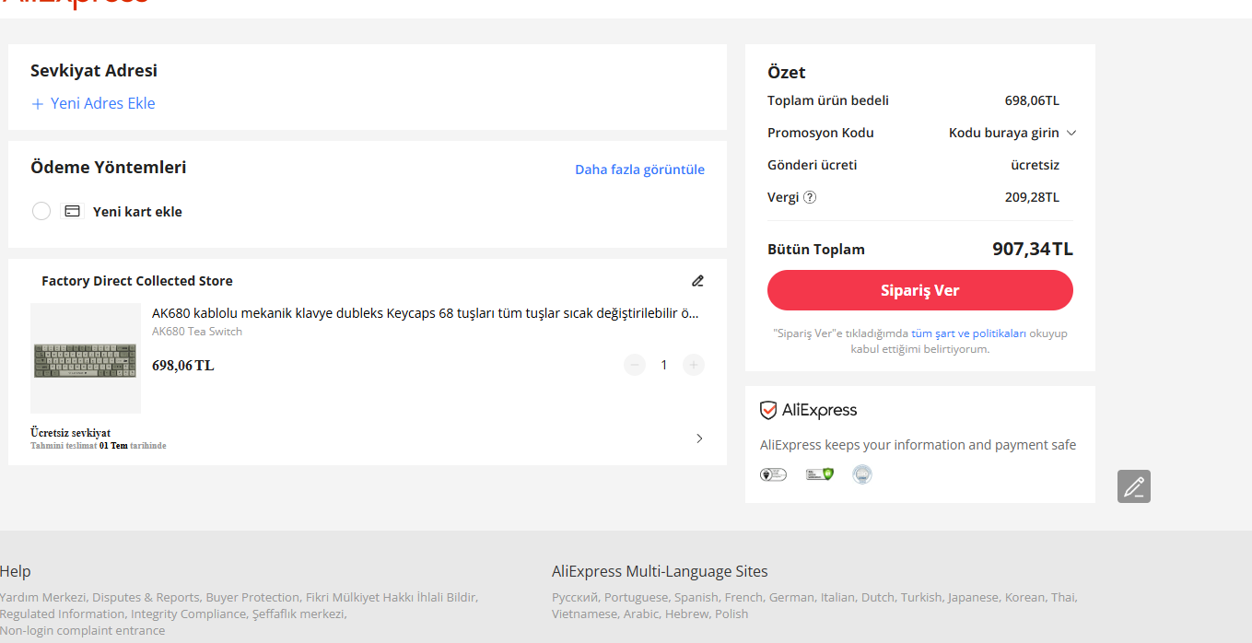Click the Yeni Adres Ekle link

point(93,103)
